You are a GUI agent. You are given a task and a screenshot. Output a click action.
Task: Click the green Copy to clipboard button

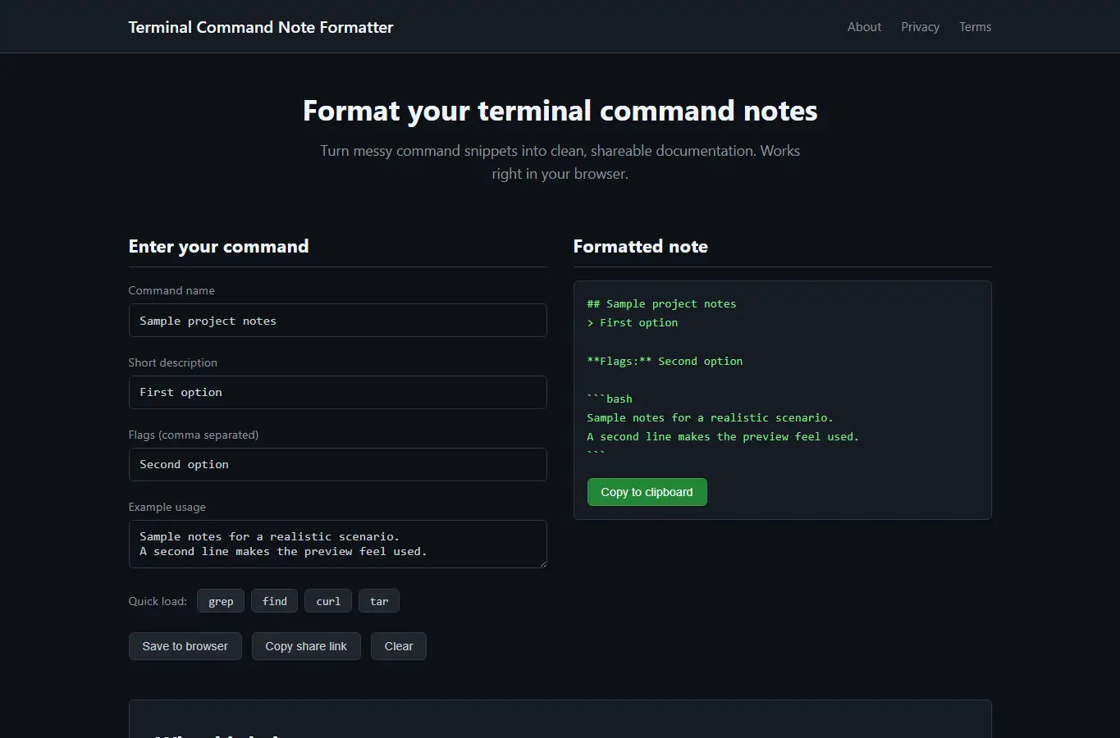click(x=647, y=492)
